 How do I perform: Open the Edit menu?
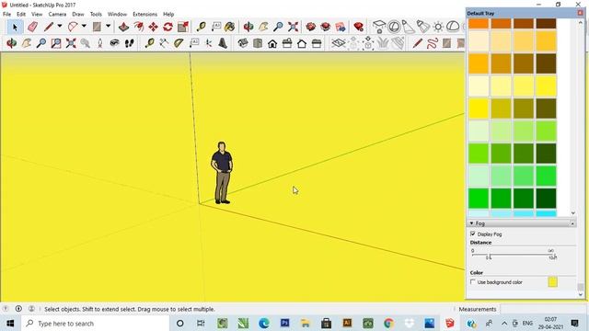(21, 15)
